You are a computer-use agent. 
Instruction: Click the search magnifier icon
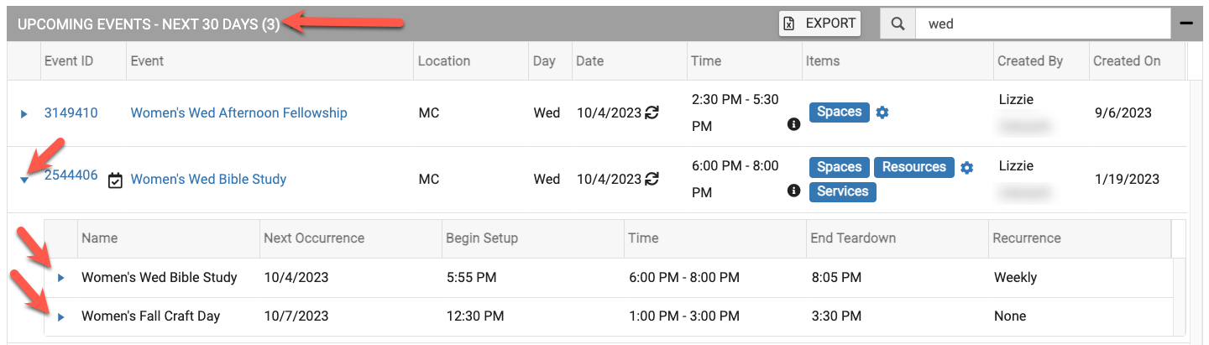pyautogui.click(x=898, y=24)
